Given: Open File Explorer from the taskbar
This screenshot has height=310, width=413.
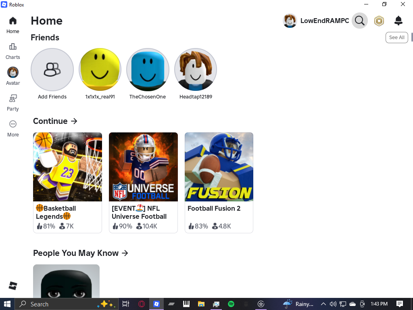Looking at the screenshot, I should (x=201, y=304).
